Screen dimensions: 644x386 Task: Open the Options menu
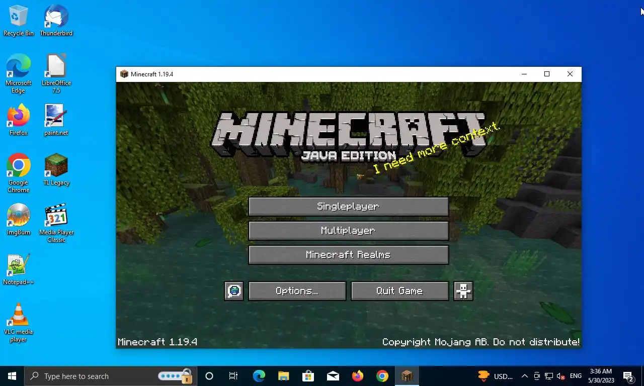[297, 291]
